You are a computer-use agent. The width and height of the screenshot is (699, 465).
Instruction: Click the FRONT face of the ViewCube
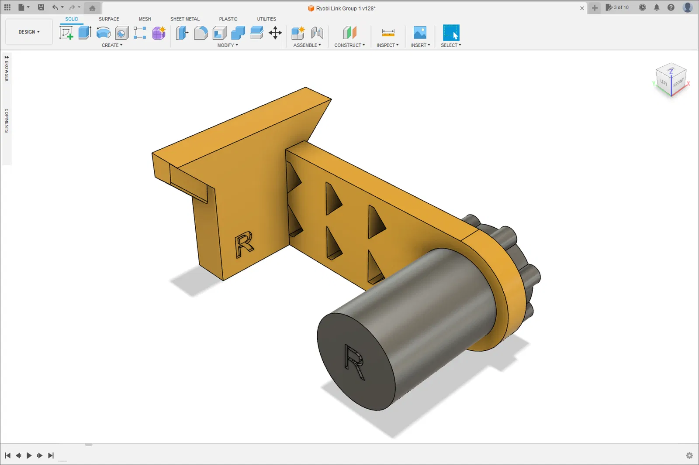[x=678, y=82]
